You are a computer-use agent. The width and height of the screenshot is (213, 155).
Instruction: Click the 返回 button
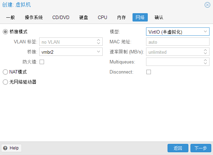(x=178, y=148)
